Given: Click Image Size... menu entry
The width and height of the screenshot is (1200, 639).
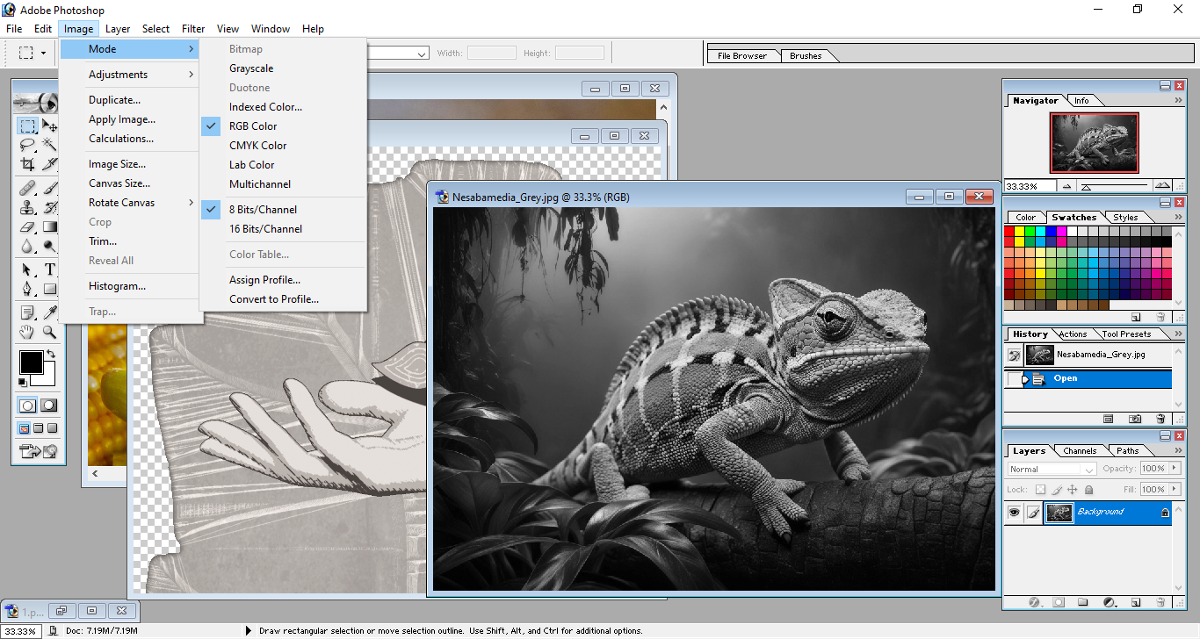Looking at the screenshot, I should [x=117, y=164].
